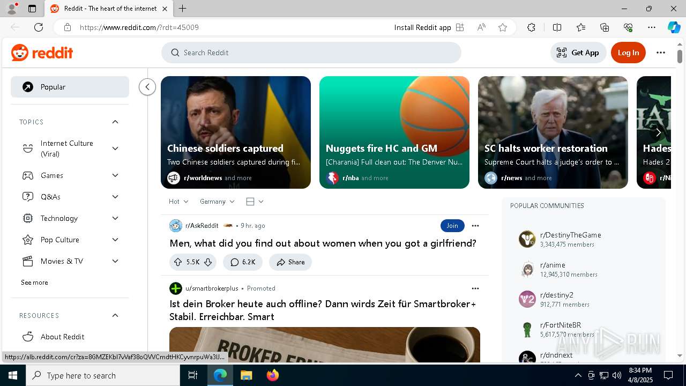686x386 pixels.
Task: Expand Internet Culture (Viral) topic
Action: pos(115,149)
